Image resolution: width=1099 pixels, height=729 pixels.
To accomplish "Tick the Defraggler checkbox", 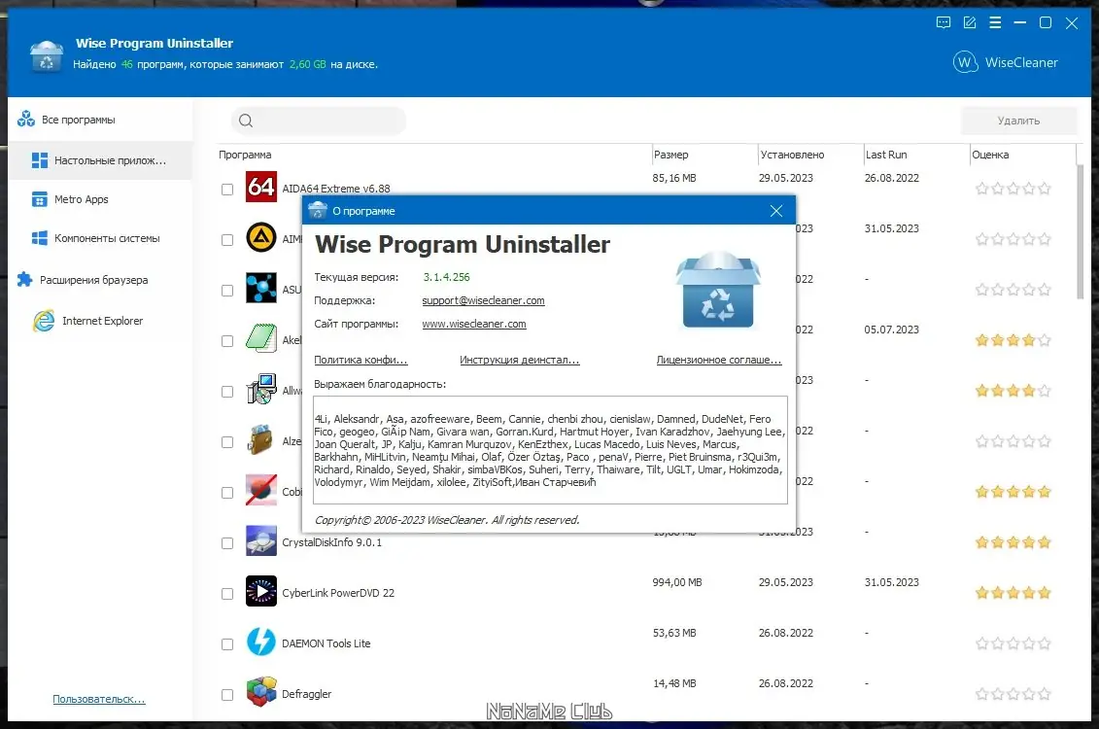I will coord(227,695).
